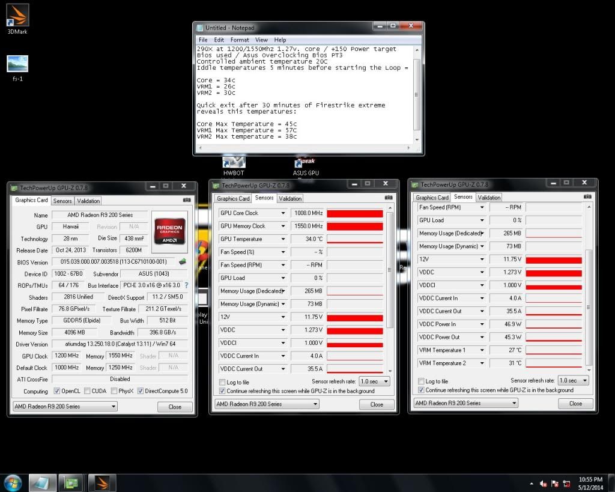The image size is (615, 492).
Task: Click Close below the OpenCL checkbox row
Action: click(175, 407)
